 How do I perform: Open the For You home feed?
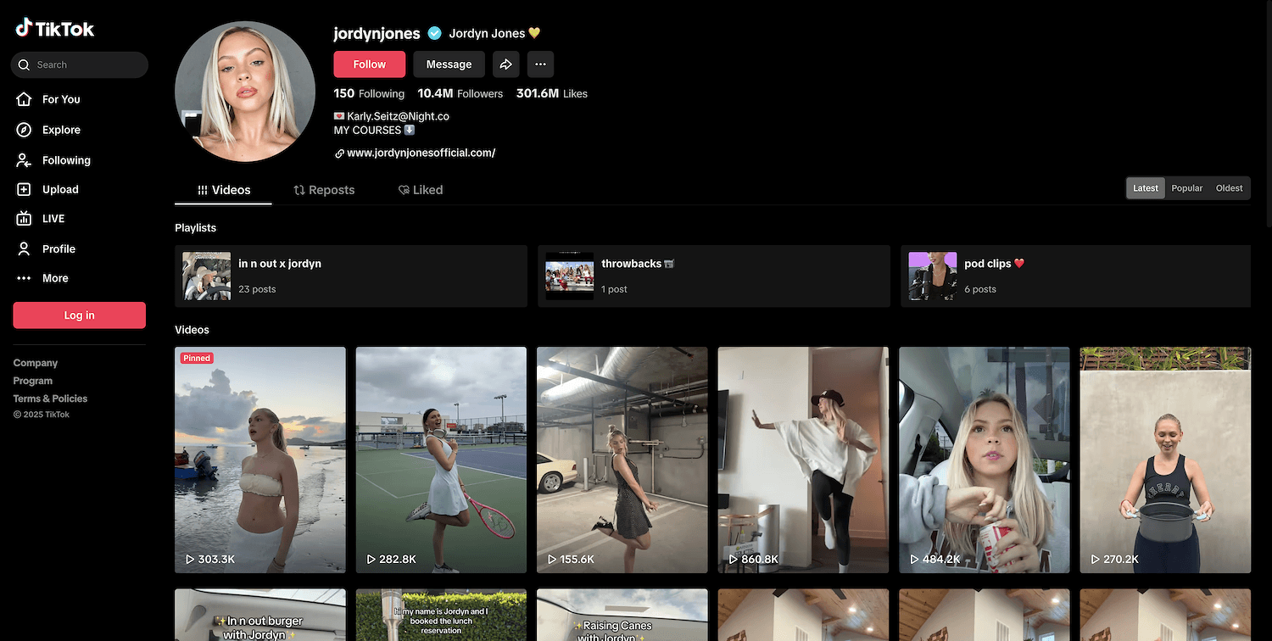pos(60,99)
